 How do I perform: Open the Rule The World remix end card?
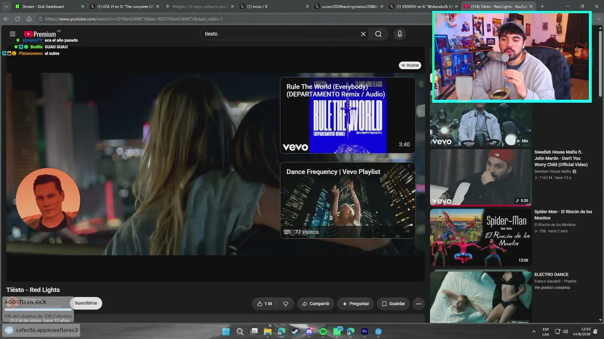click(348, 115)
